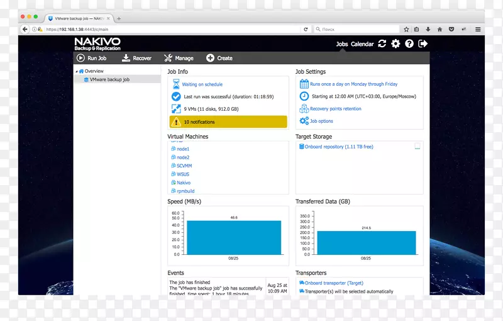Open Recovery points retention link
This screenshot has width=503, height=321.
tap(336, 109)
